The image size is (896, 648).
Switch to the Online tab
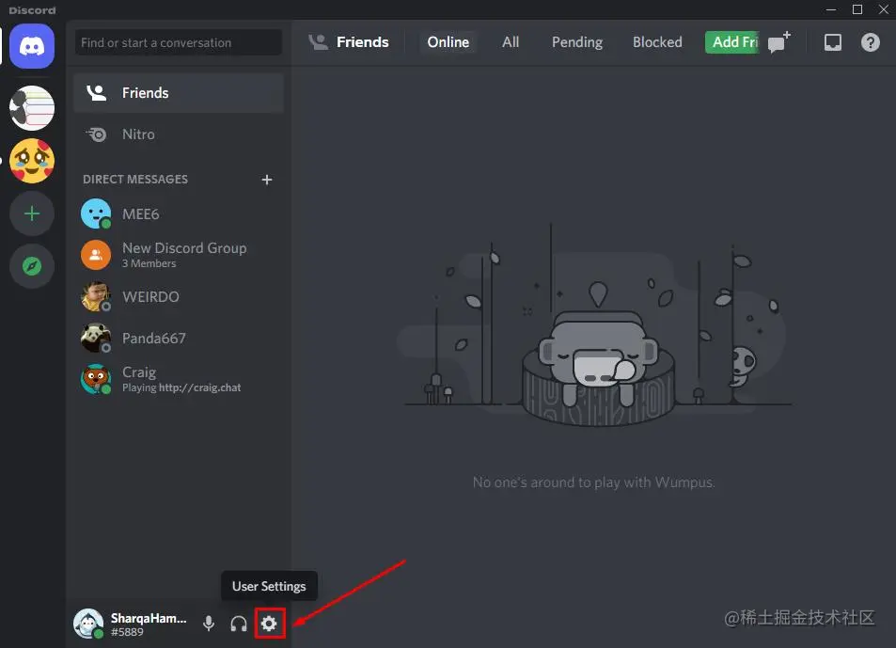(448, 42)
